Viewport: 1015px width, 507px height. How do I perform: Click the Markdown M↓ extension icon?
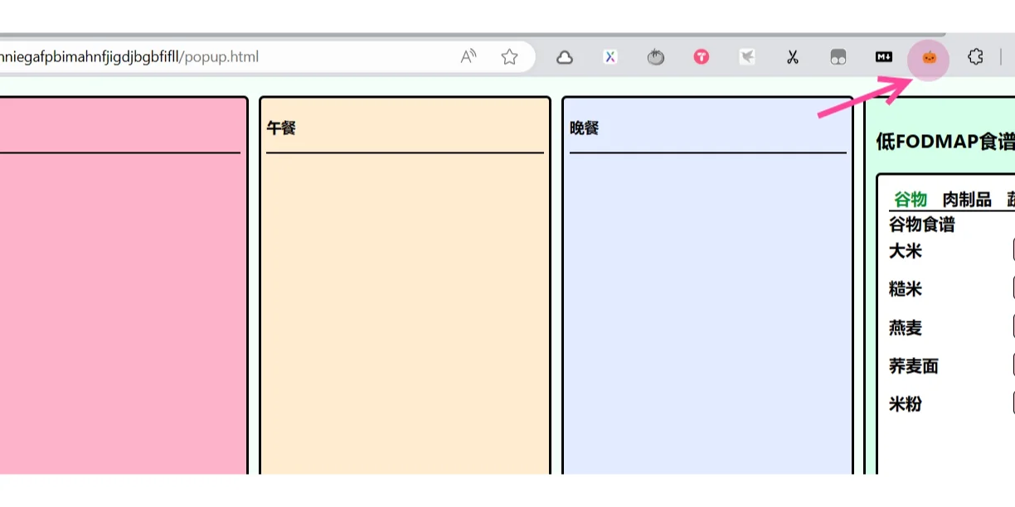pos(884,57)
